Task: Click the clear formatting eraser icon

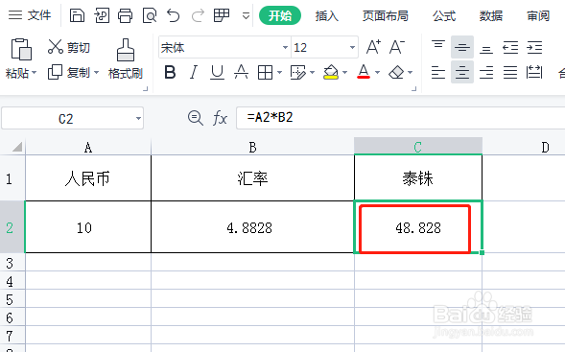Action: [396, 73]
